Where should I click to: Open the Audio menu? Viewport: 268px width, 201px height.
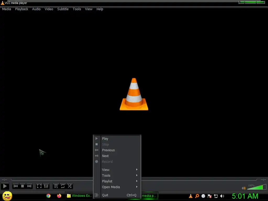click(x=36, y=9)
